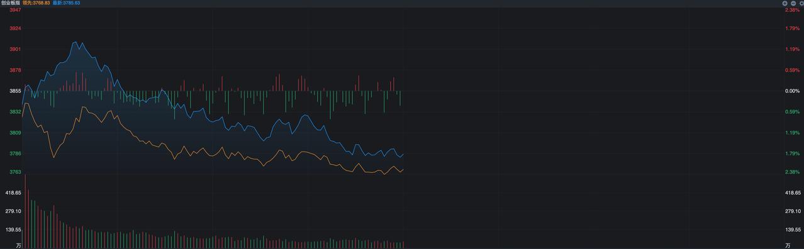This screenshot has height=249, width=804.
Task: Click the 3924 price axis label
Action: click(x=15, y=28)
